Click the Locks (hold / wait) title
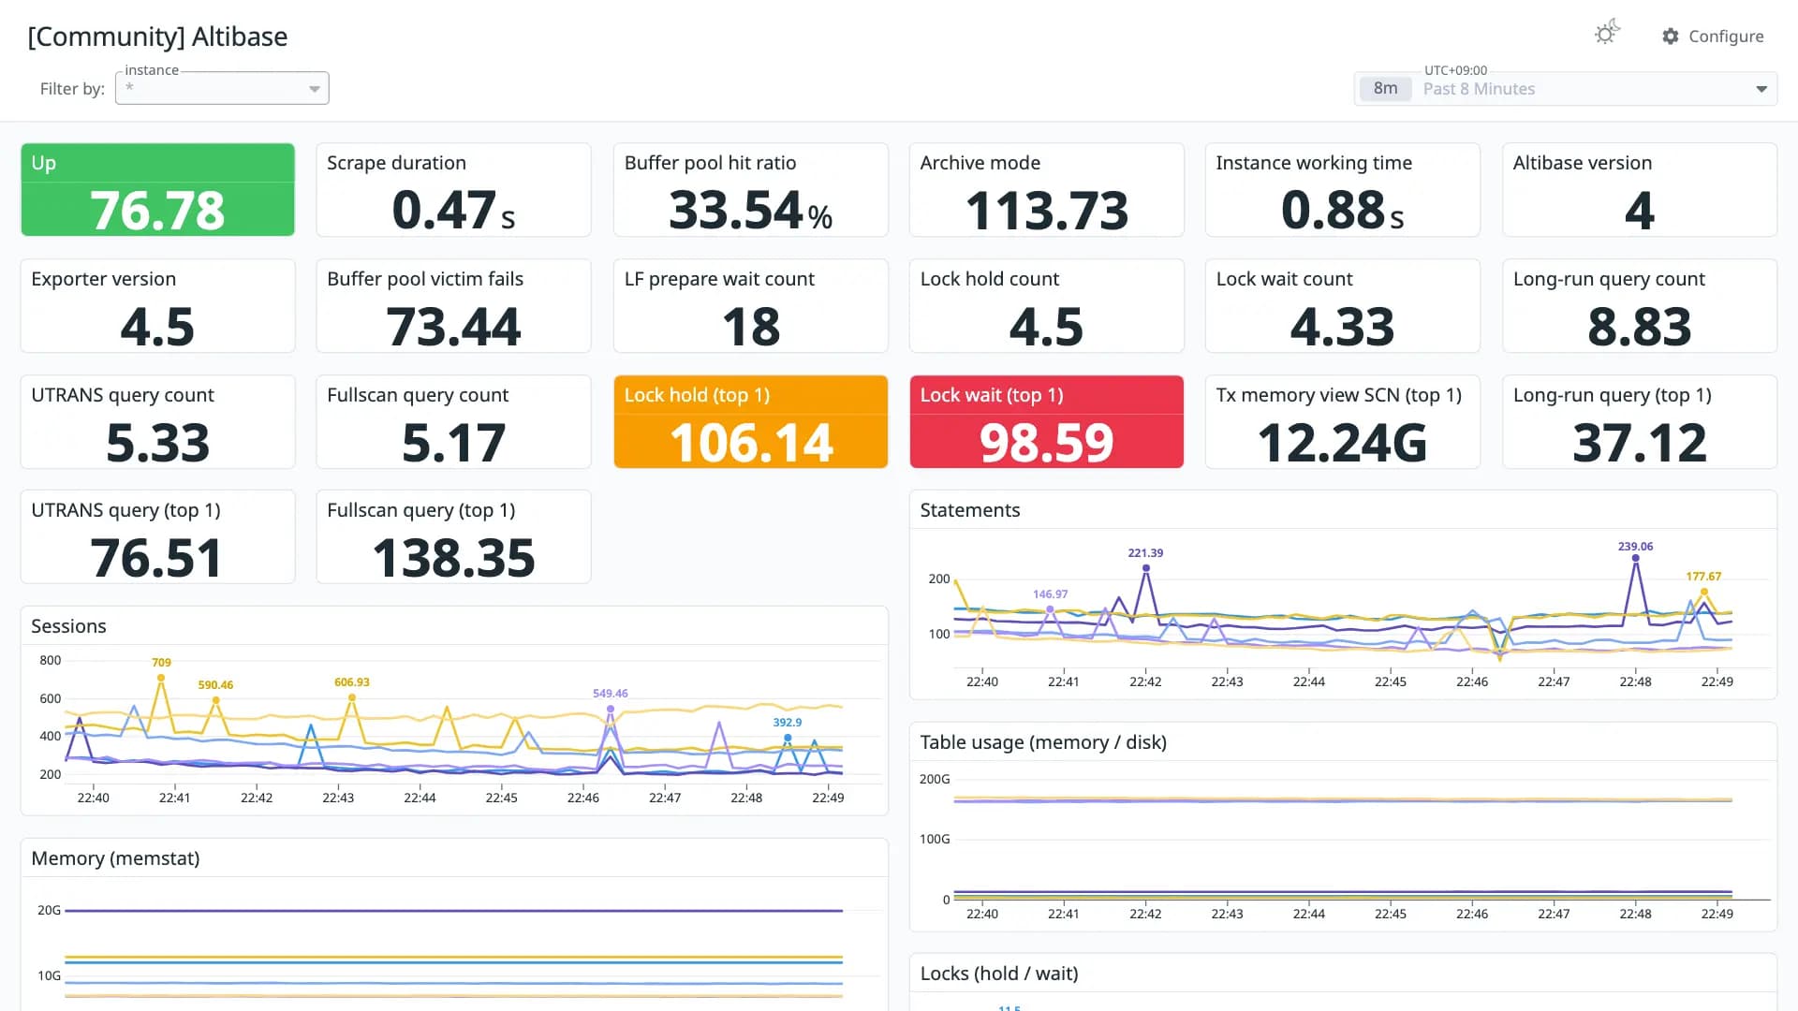The height and width of the screenshot is (1011, 1798). [999, 974]
